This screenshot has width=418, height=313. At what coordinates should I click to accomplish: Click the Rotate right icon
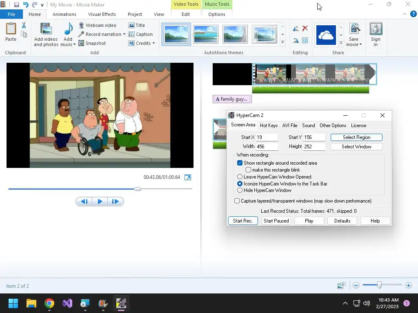(296, 40)
